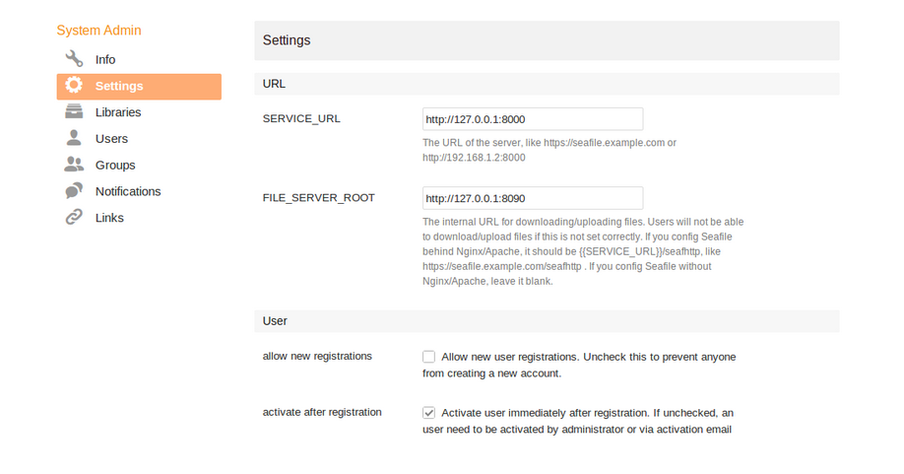This screenshot has width=904, height=474.
Task: Click the Libraries drawer icon
Action: pos(74,112)
